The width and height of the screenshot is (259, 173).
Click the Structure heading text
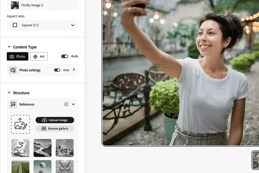pyautogui.click(x=21, y=93)
